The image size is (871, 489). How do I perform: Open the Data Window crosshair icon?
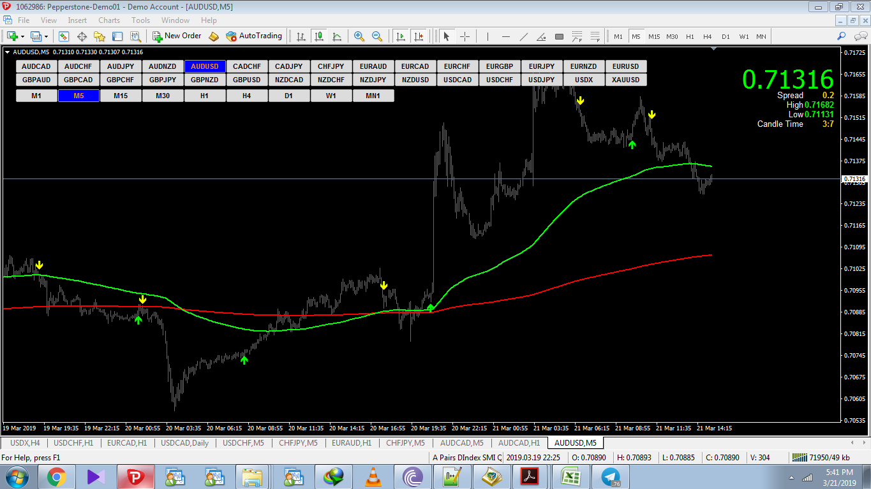pyautogui.click(x=82, y=36)
